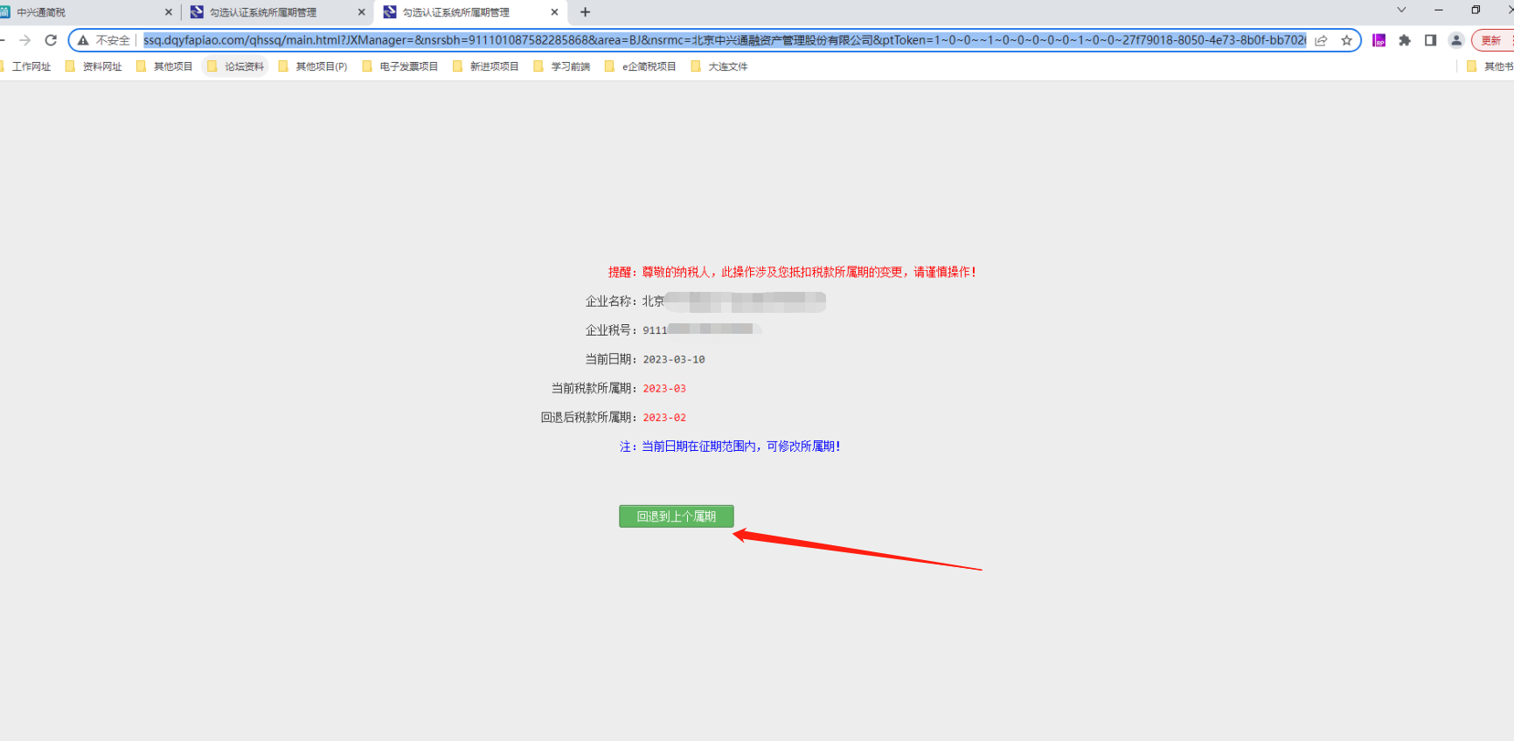
Task: Open the user profile avatar
Action: pos(1456,40)
